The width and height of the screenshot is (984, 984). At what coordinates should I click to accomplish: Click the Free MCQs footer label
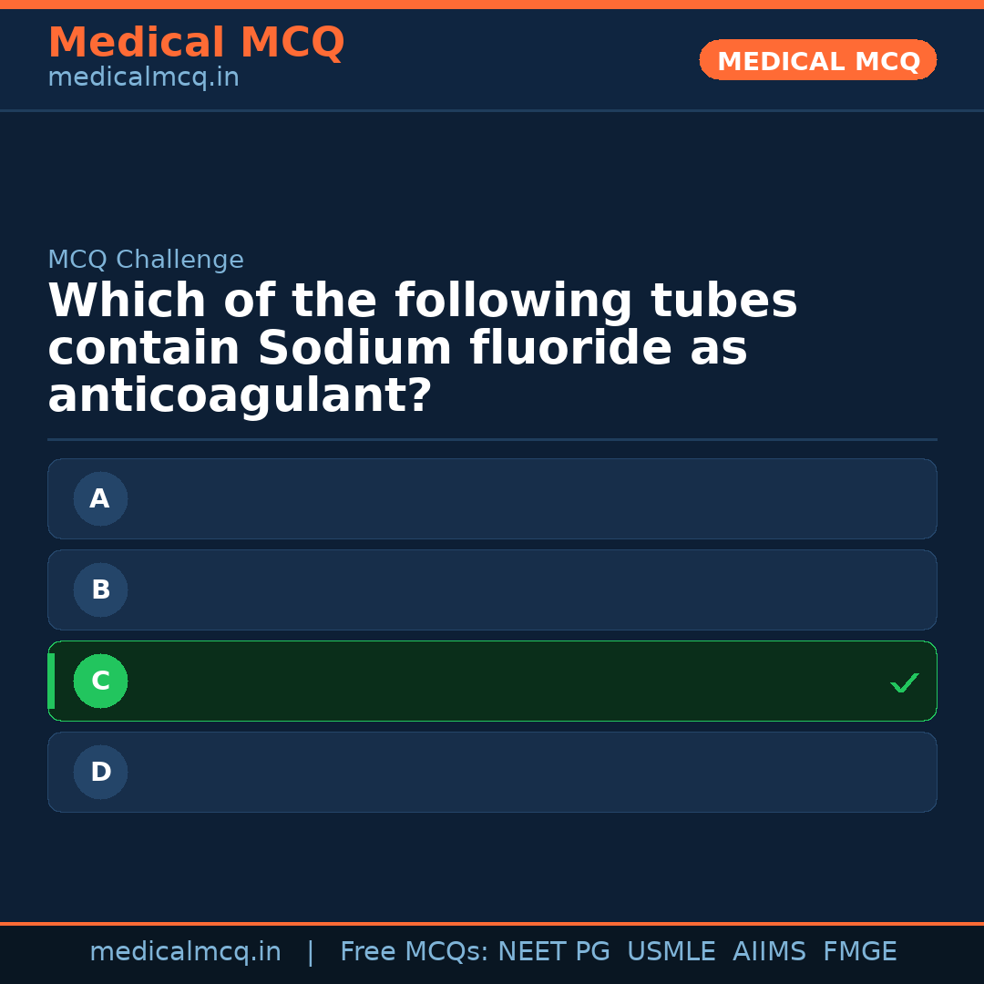[x=415, y=952]
